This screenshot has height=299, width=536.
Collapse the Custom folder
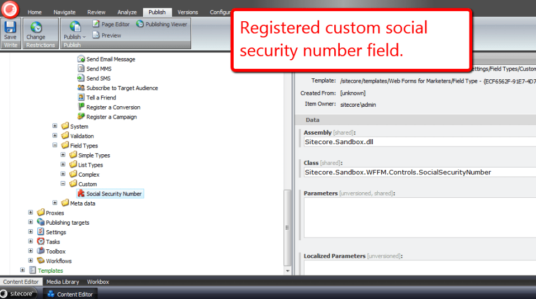click(x=63, y=183)
